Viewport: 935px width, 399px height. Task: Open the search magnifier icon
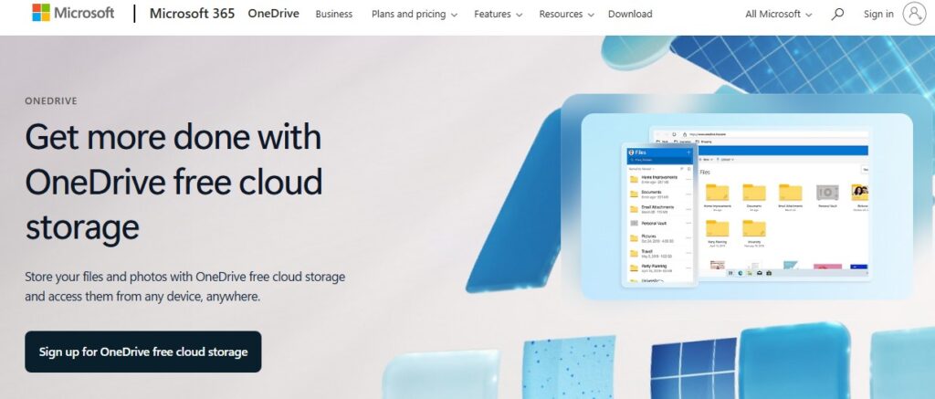tap(837, 14)
